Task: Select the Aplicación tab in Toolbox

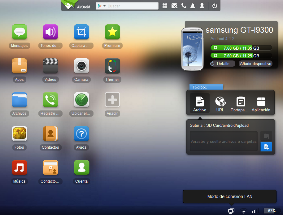Action: pyautogui.click(x=261, y=104)
